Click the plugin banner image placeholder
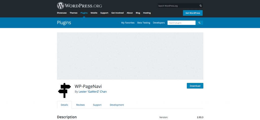This screenshot has height=120, width=260. [130, 56]
